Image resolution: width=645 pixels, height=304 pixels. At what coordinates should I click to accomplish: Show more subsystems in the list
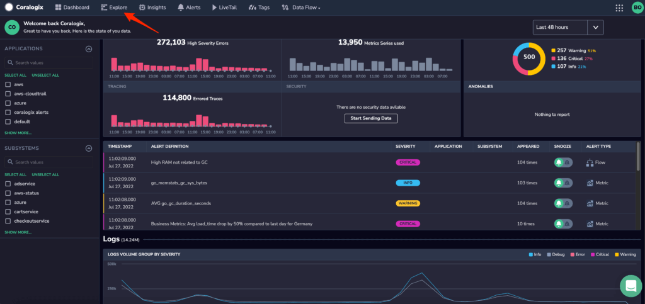18,232
